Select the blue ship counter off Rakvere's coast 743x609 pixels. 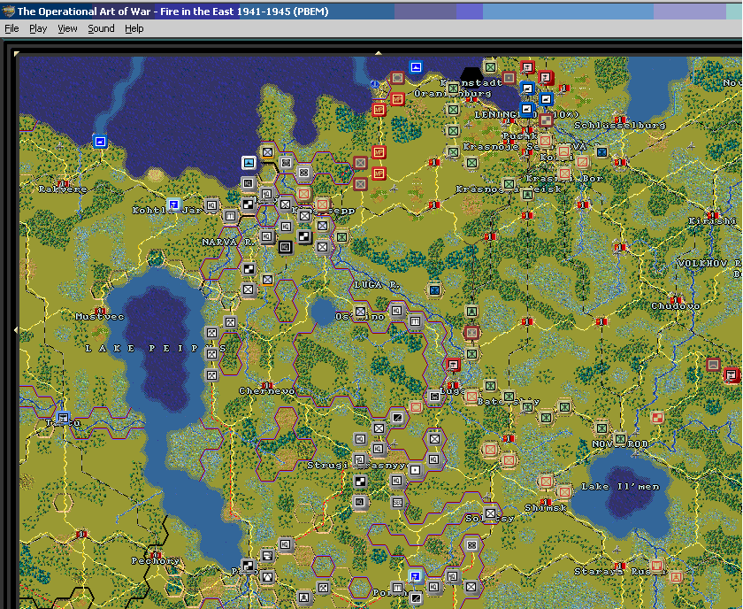click(99, 142)
